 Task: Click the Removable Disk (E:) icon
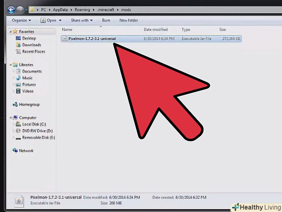click(x=18, y=138)
